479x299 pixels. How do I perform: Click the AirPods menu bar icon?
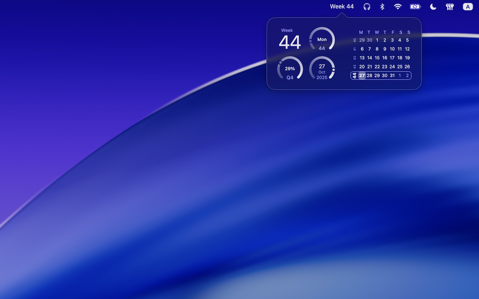coord(449,6)
